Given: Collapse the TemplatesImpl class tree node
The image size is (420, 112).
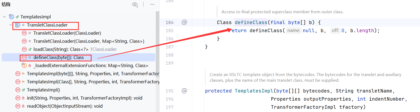Looking at the screenshot, I should pyautogui.click(x=4, y=17).
